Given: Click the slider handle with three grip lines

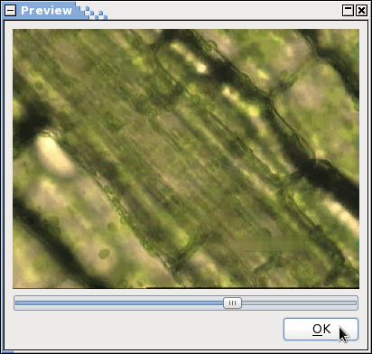Looking at the screenshot, I should [x=232, y=303].
